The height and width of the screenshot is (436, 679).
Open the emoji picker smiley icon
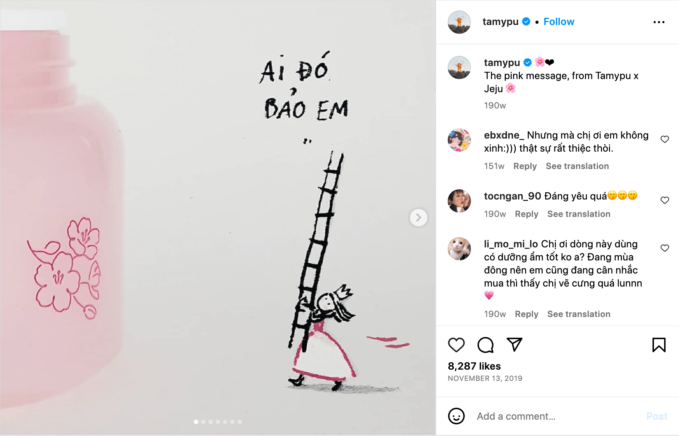[x=456, y=416]
